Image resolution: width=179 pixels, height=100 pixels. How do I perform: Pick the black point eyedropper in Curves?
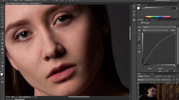[139, 34]
